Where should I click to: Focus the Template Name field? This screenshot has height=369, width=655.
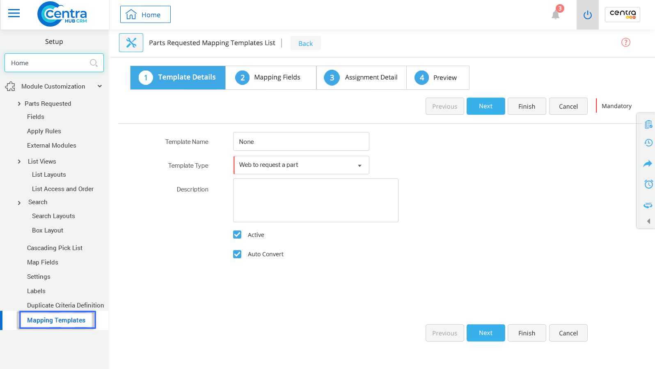(x=301, y=141)
